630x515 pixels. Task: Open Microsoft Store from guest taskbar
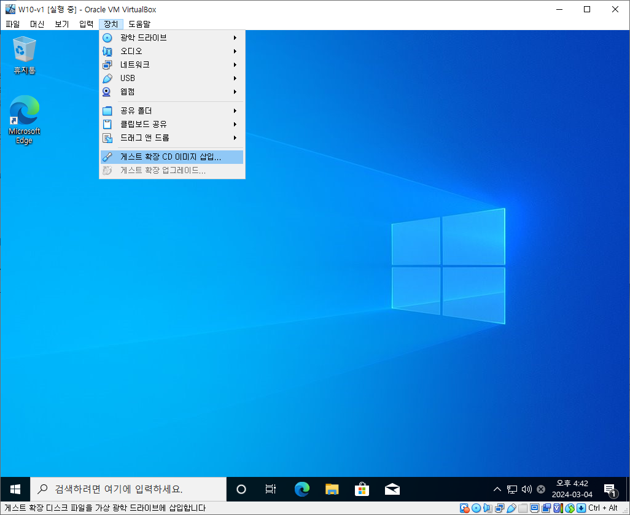coord(362,489)
